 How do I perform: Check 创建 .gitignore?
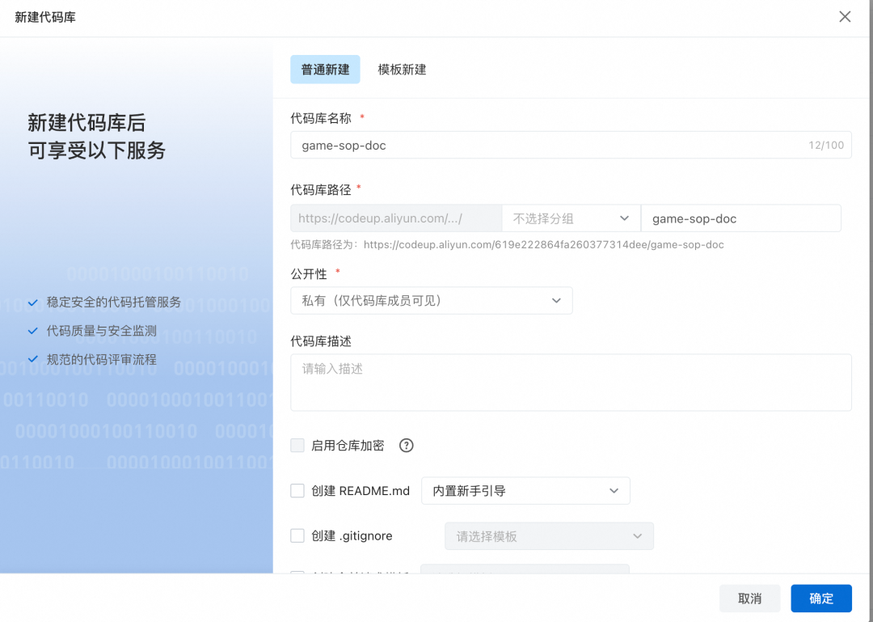click(x=297, y=535)
